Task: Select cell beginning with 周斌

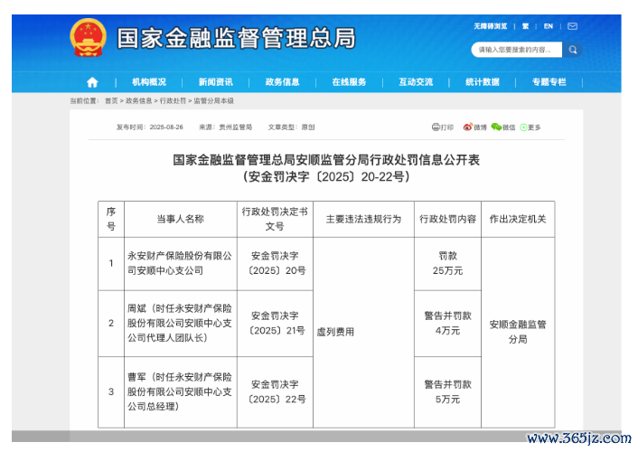Action: pos(181,324)
